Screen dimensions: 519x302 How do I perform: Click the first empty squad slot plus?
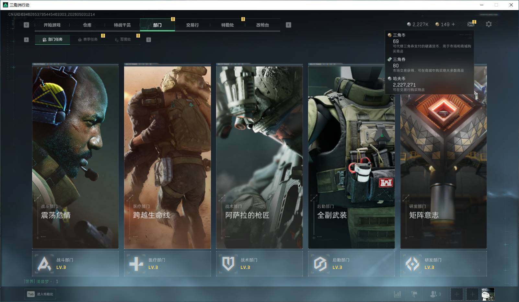pos(456,294)
